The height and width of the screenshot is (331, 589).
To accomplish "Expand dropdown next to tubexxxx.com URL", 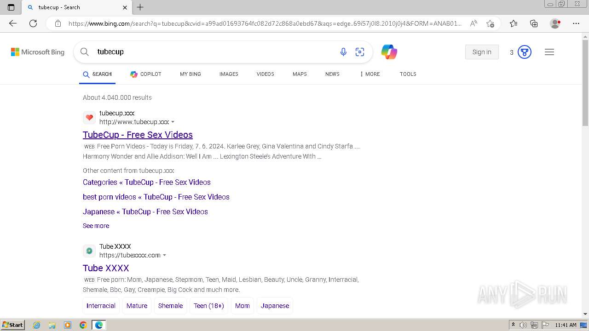I will pyautogui.click(x=164, y=256).
